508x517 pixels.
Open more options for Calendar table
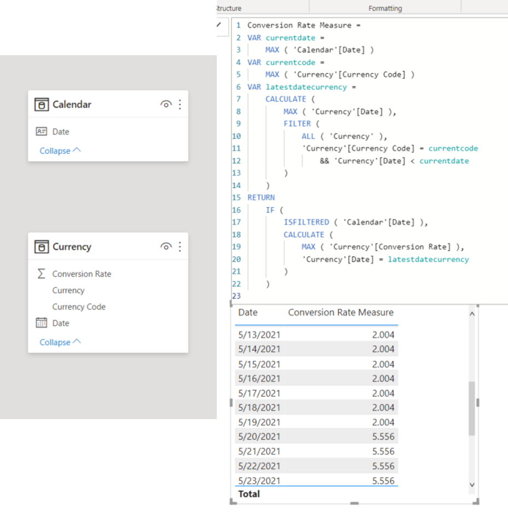point(180,104)
